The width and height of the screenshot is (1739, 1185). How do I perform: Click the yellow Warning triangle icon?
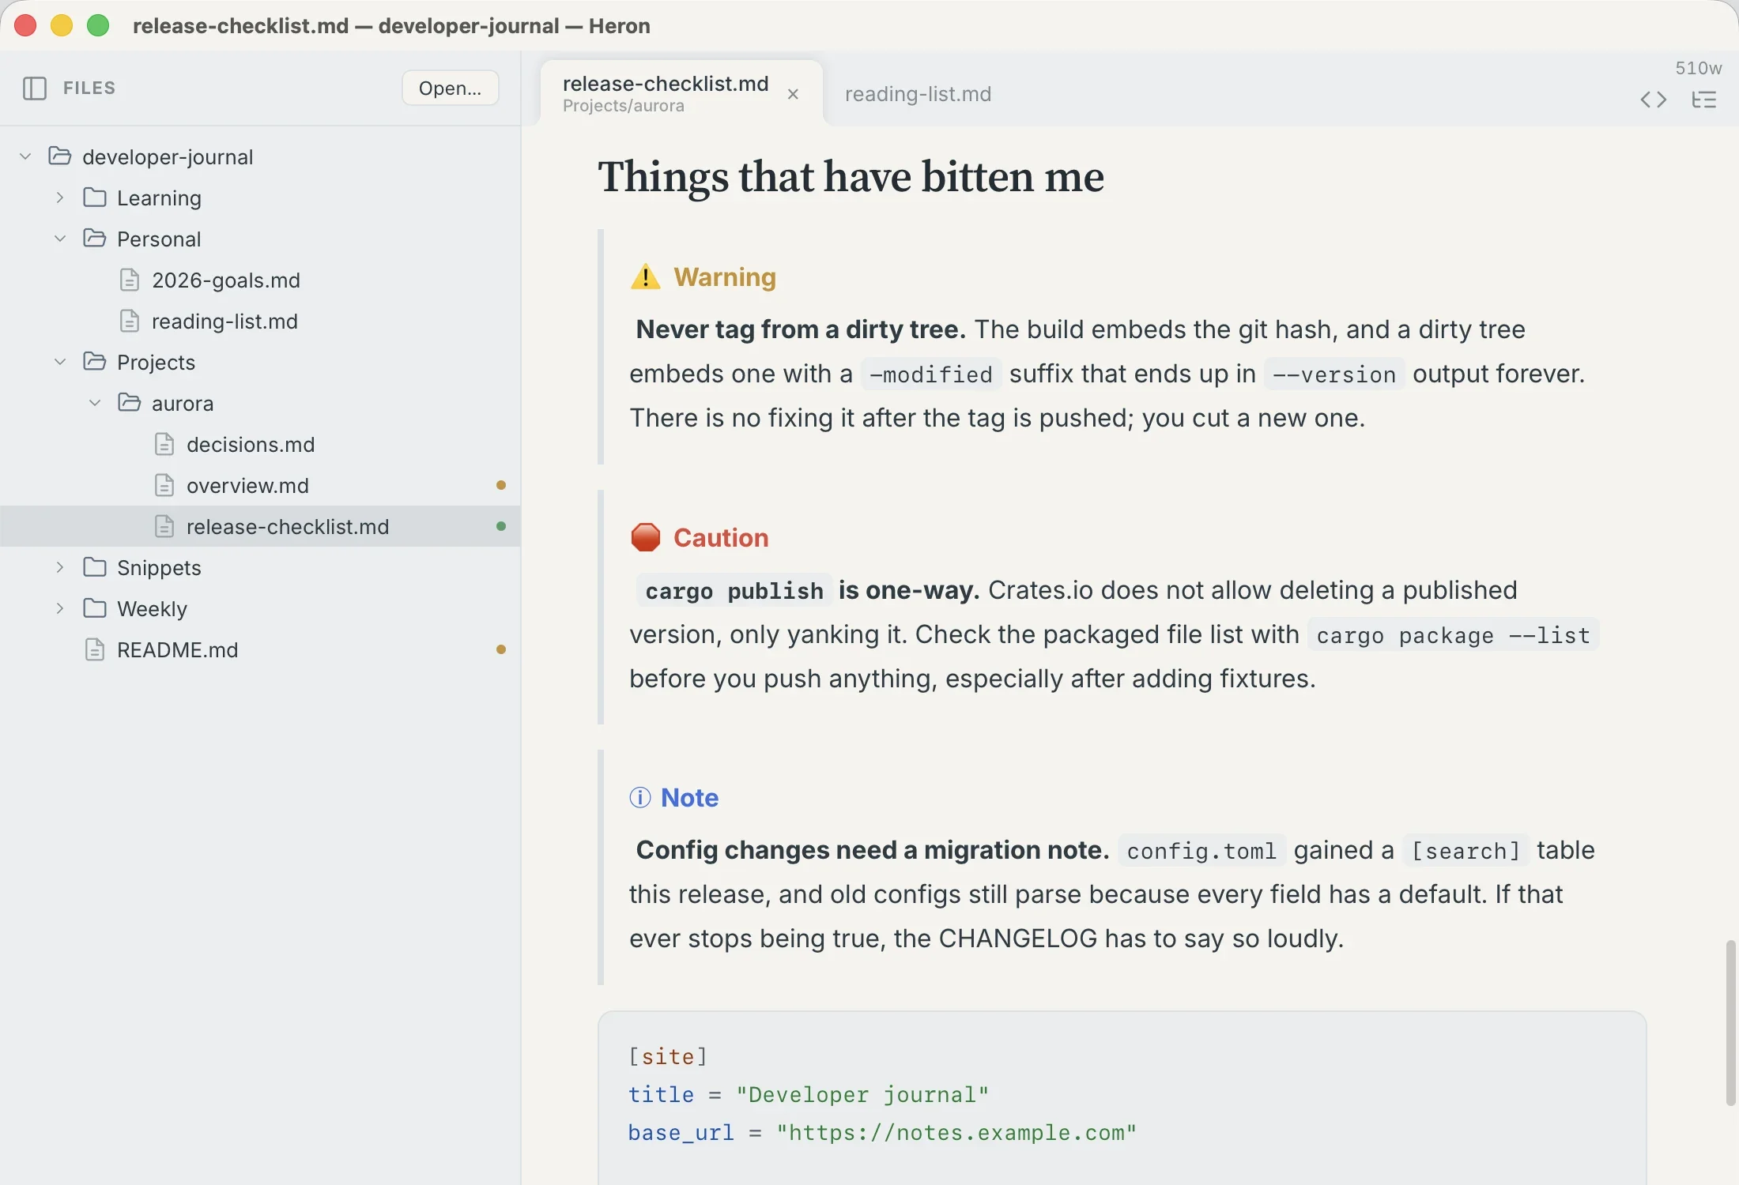646,276
